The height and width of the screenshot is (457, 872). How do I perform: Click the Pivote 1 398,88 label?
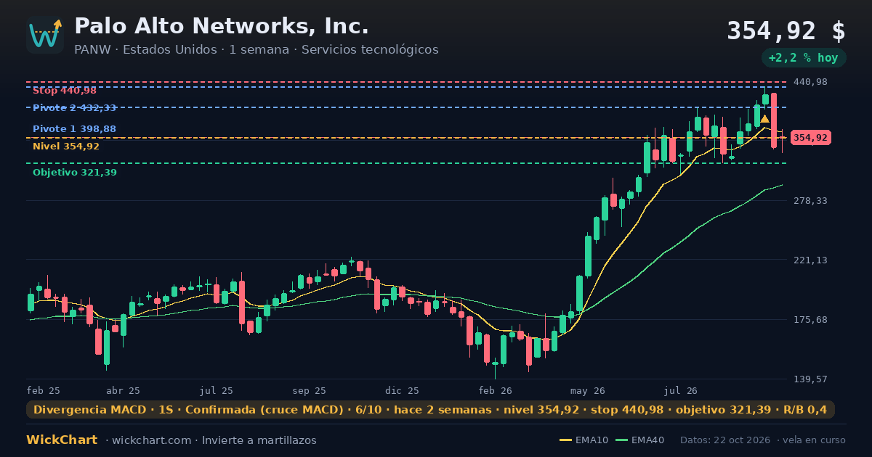pyautogui.click(x=74, y=129)
